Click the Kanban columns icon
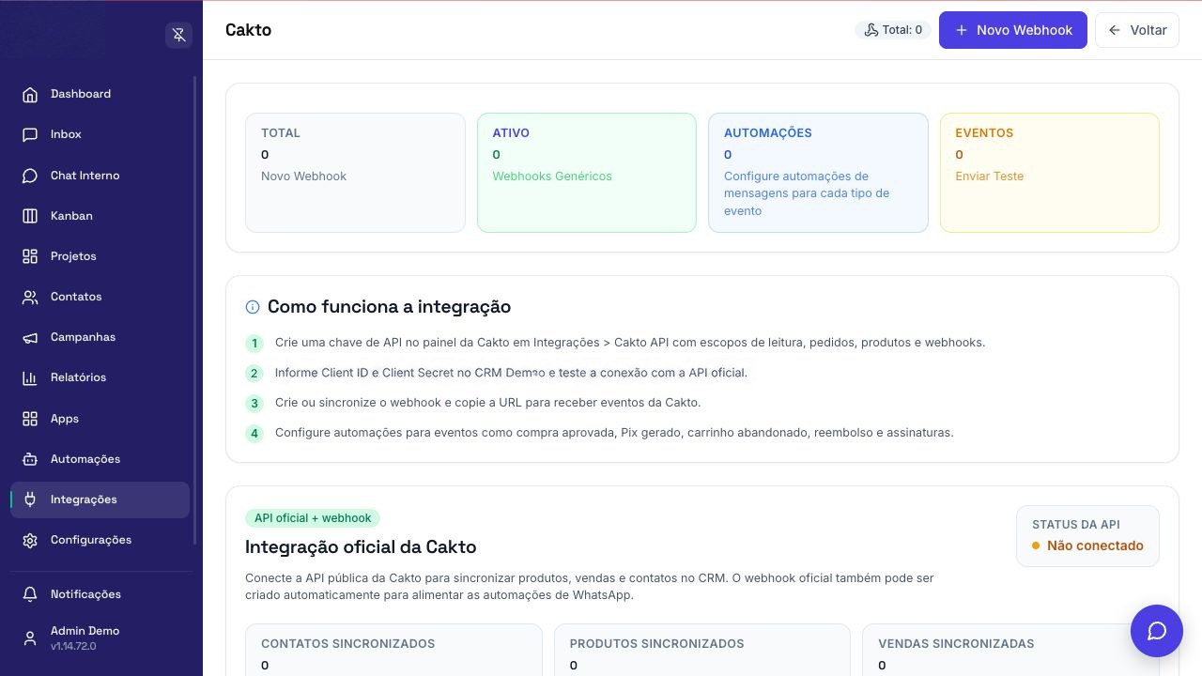1202x676 pixels. 30,216
